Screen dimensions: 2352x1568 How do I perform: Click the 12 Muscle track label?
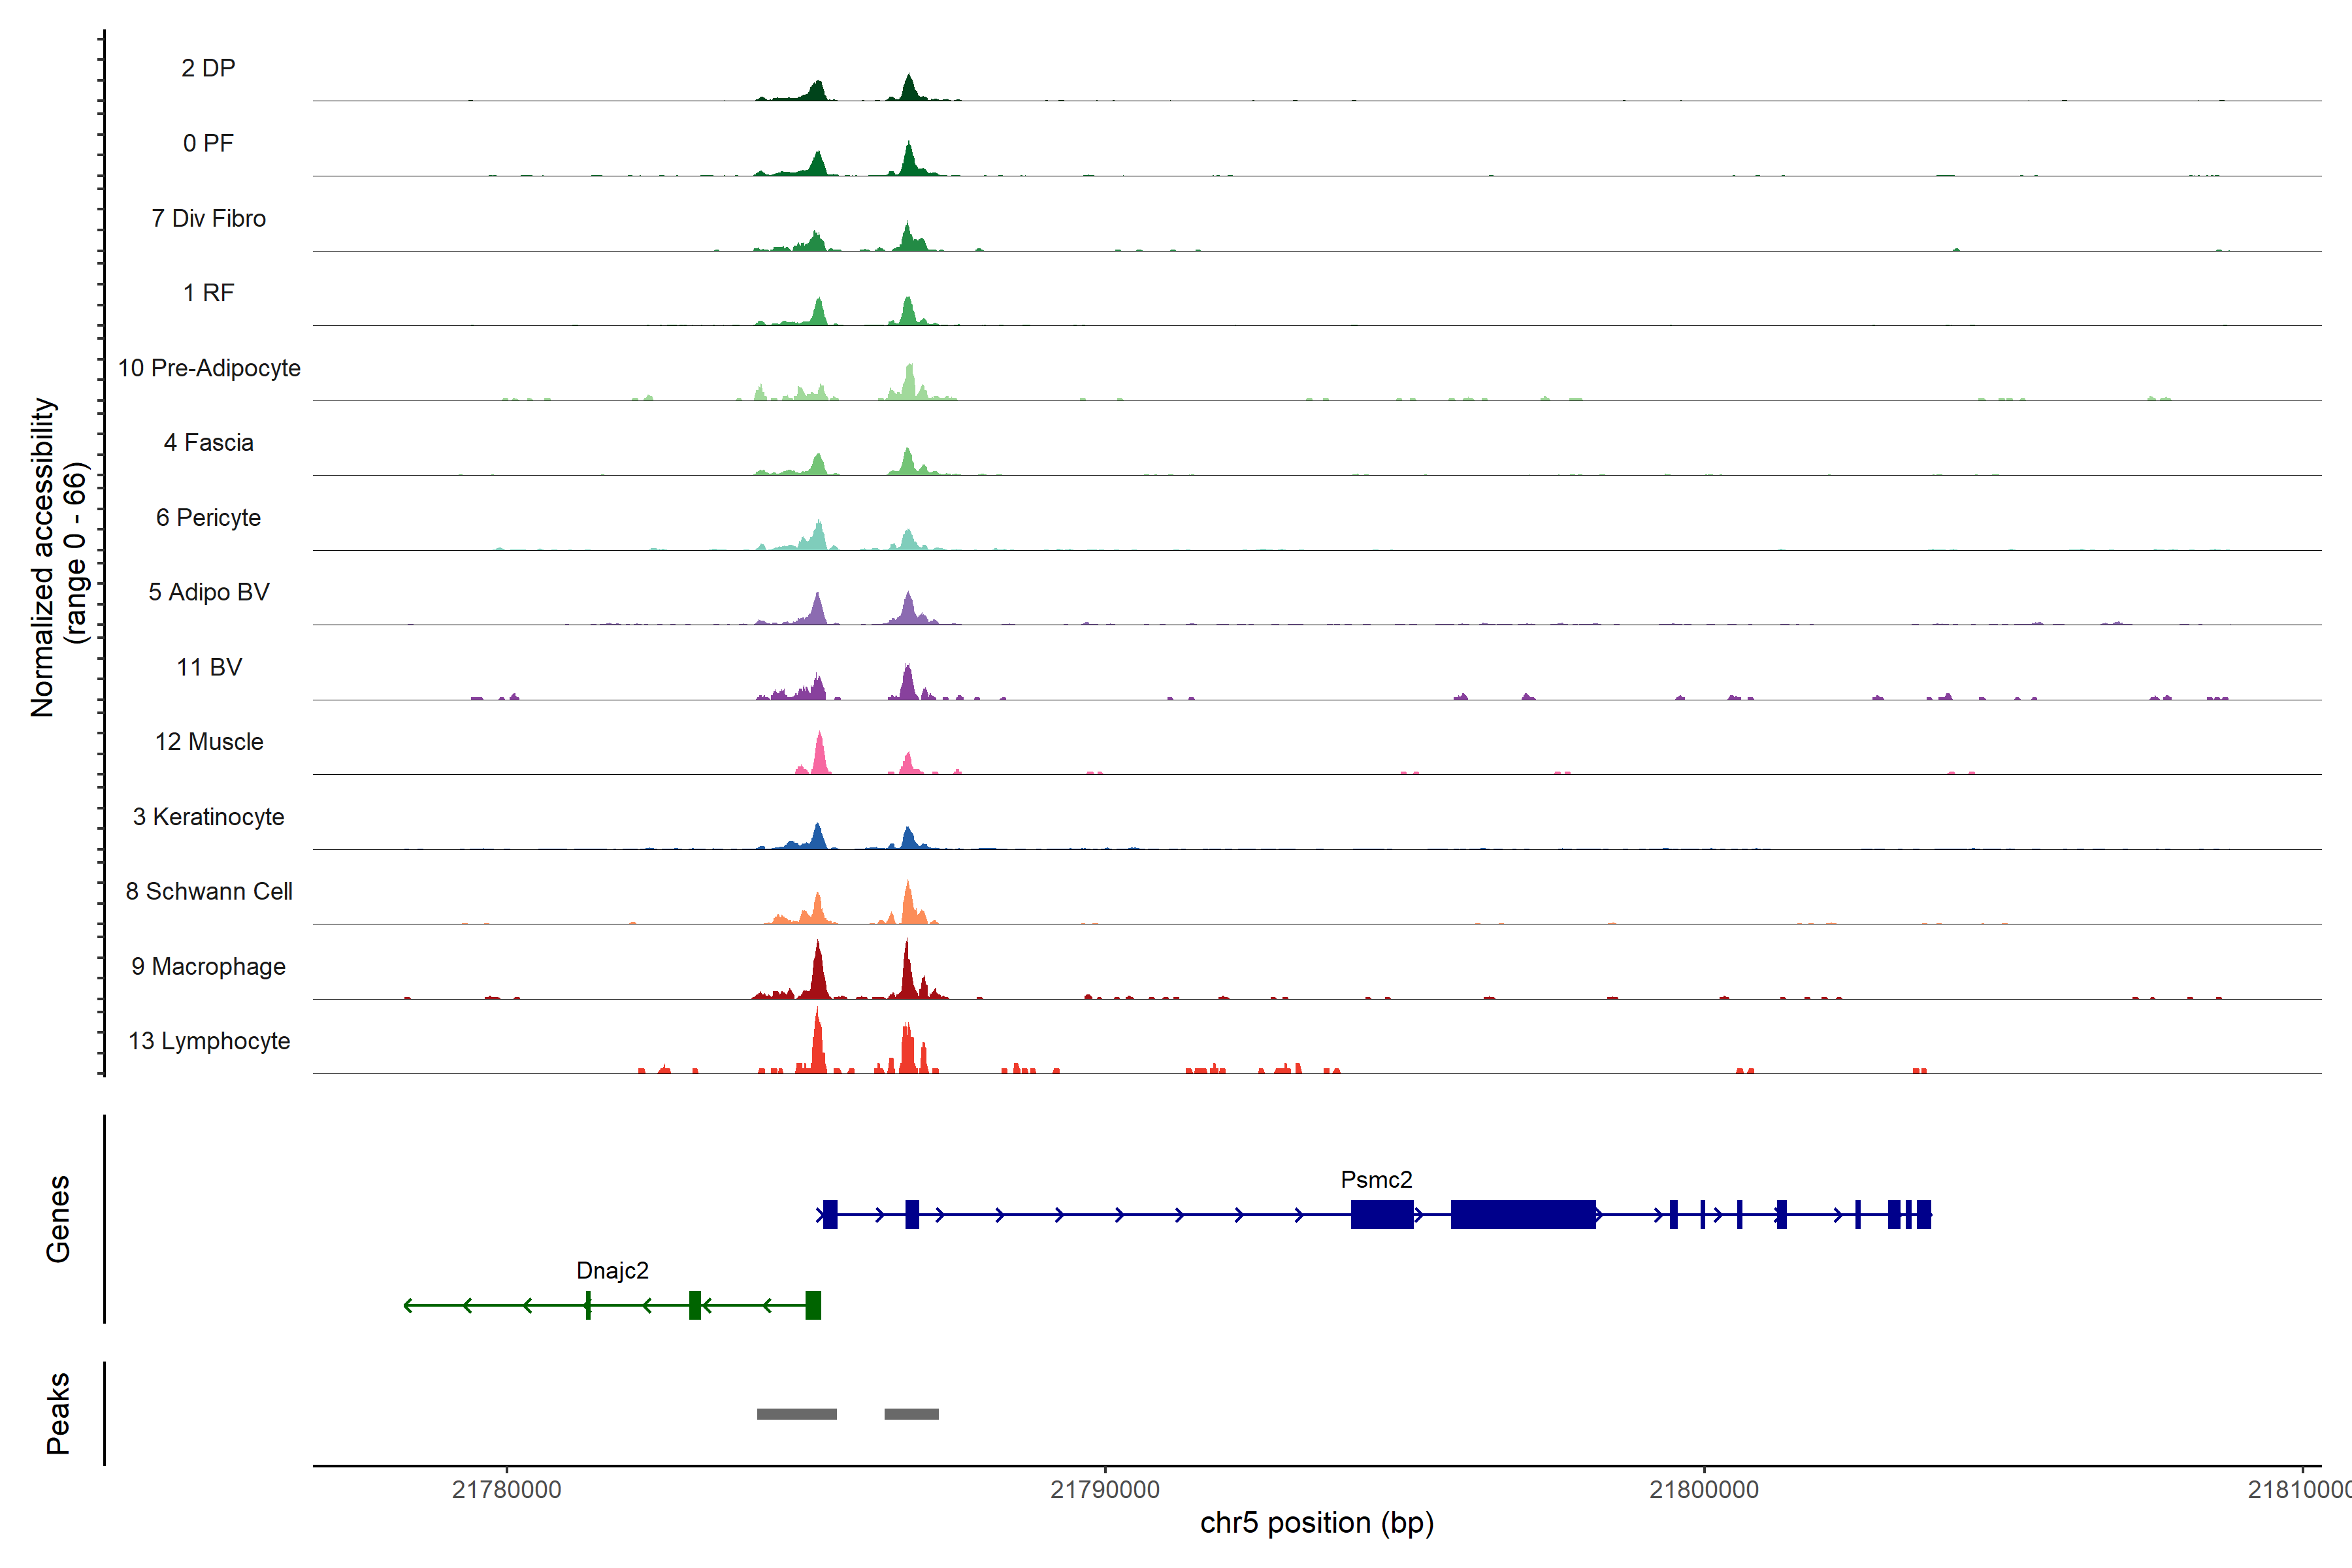pos(209,742)
